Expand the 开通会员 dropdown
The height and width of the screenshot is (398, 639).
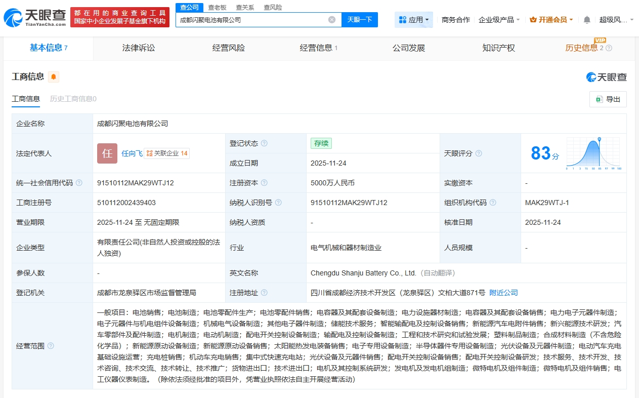tap(551, 20)
